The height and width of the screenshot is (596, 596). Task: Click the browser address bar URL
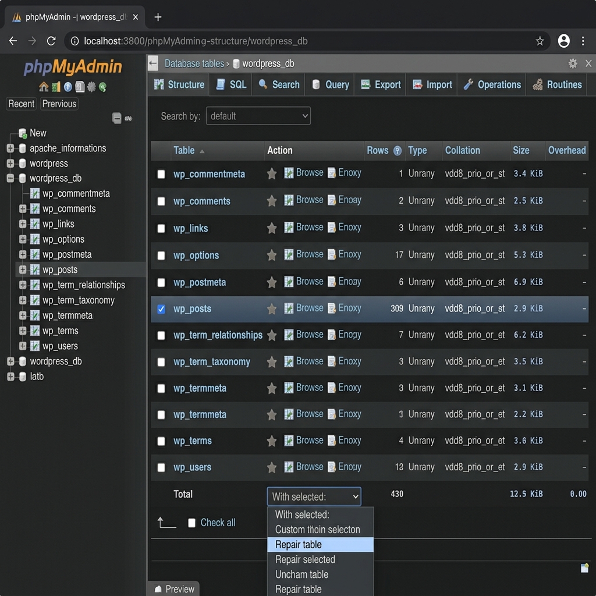[196, 41]
